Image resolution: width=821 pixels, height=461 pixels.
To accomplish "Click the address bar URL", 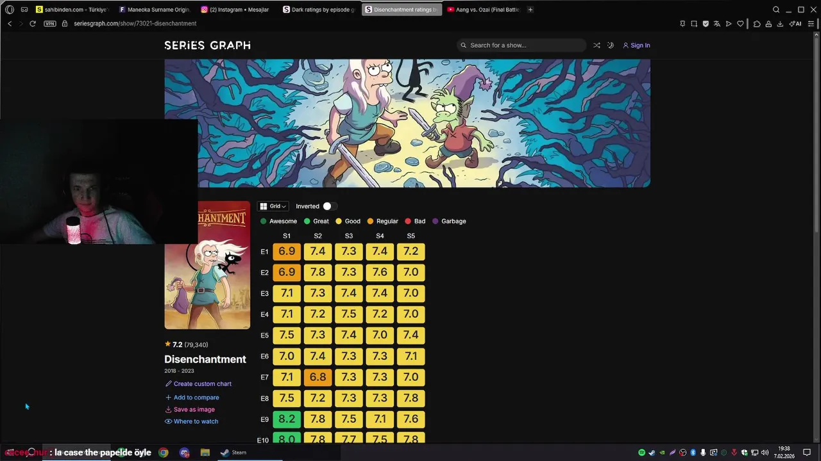I will 135,24.
